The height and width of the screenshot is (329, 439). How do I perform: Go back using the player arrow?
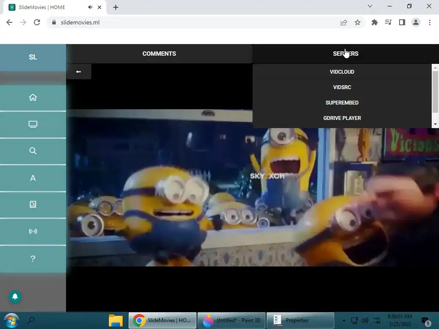coord(79,72)
